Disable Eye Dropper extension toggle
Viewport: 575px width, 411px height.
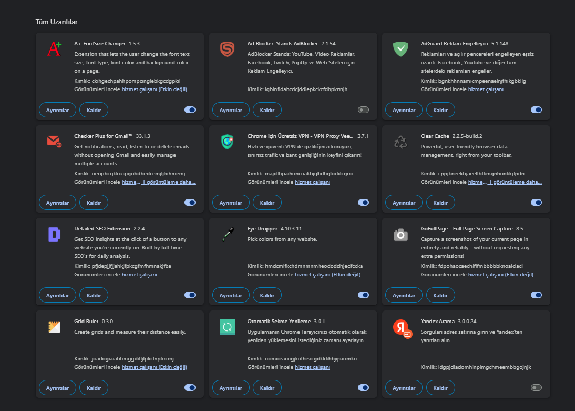click(363, 295)
